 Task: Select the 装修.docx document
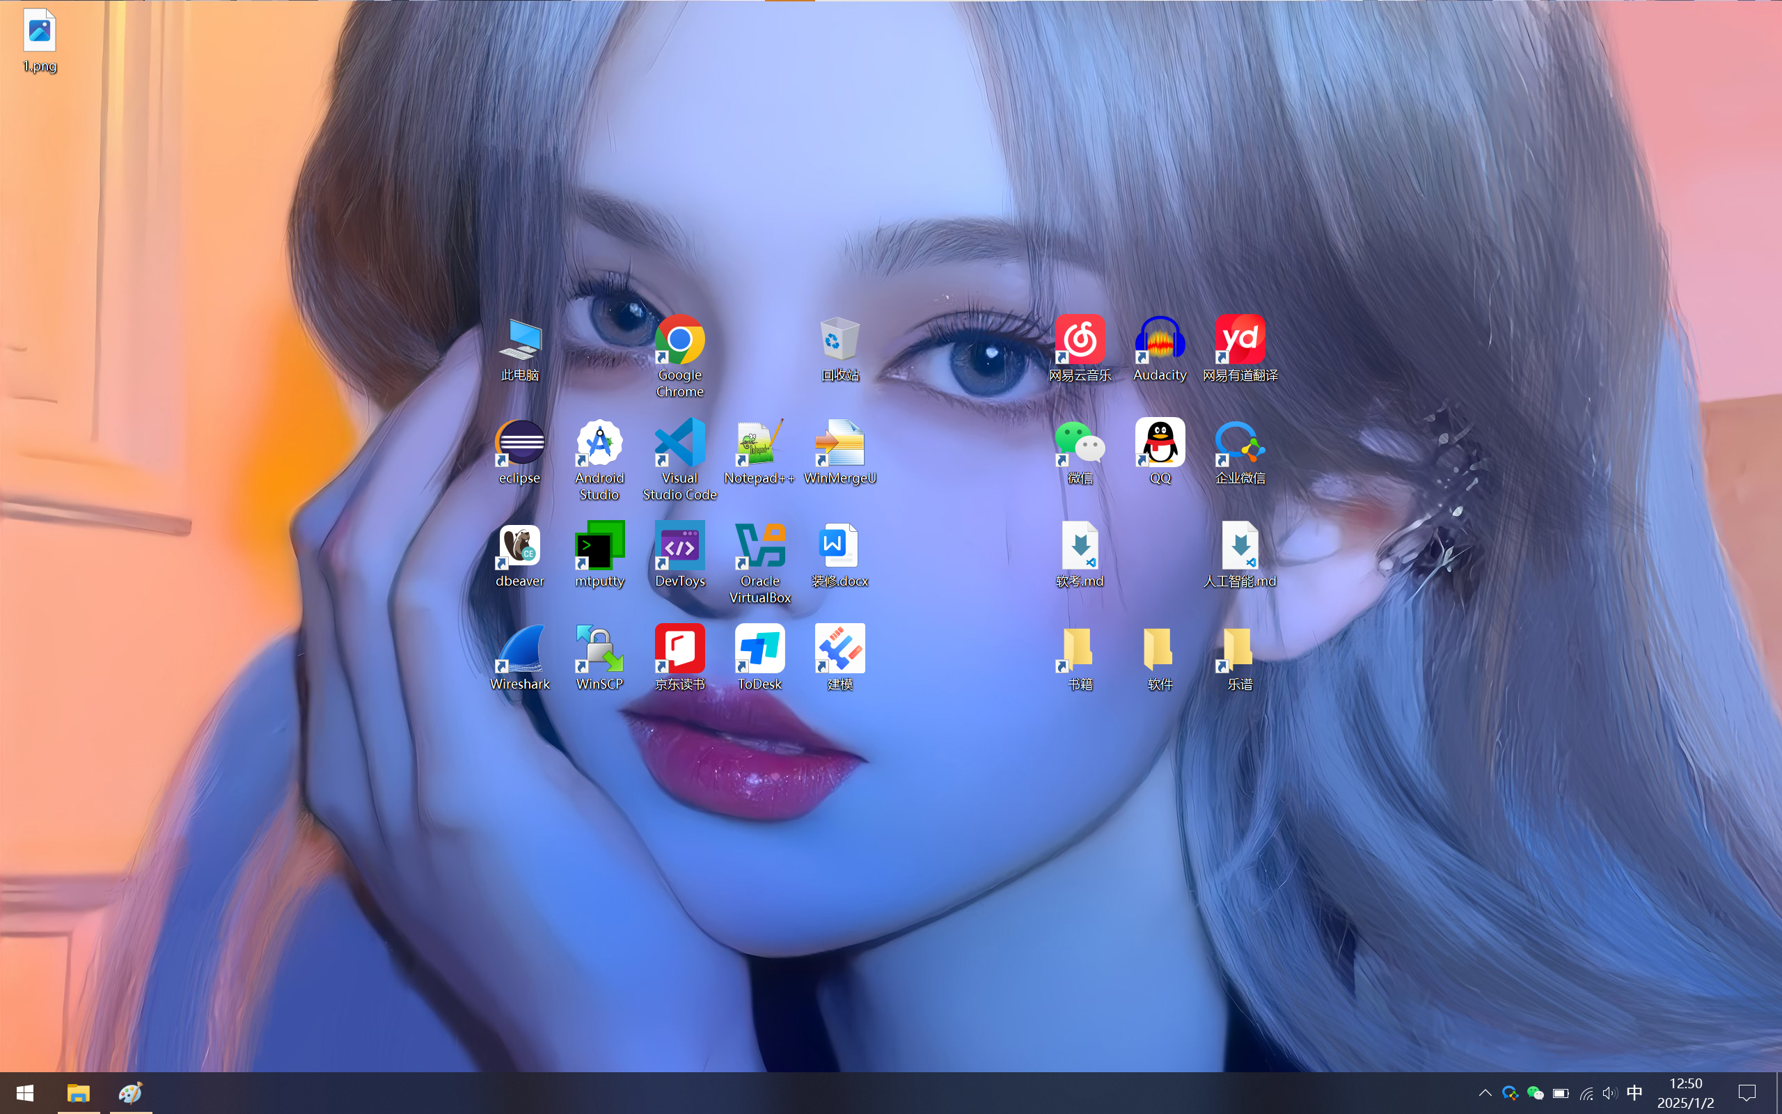click(x=840, y=556)
